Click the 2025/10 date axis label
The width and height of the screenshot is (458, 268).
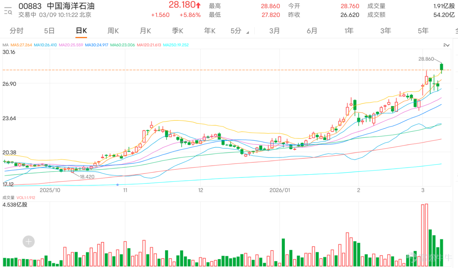tap(50, 190)
